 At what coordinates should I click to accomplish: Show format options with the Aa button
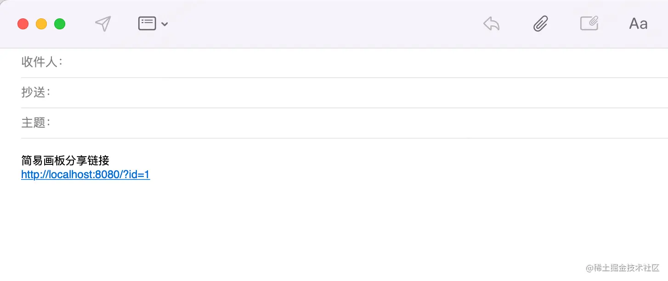tap(638, 24)
